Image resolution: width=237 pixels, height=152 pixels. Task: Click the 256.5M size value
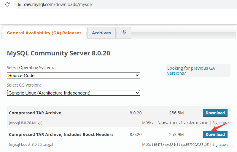point(176,113)
